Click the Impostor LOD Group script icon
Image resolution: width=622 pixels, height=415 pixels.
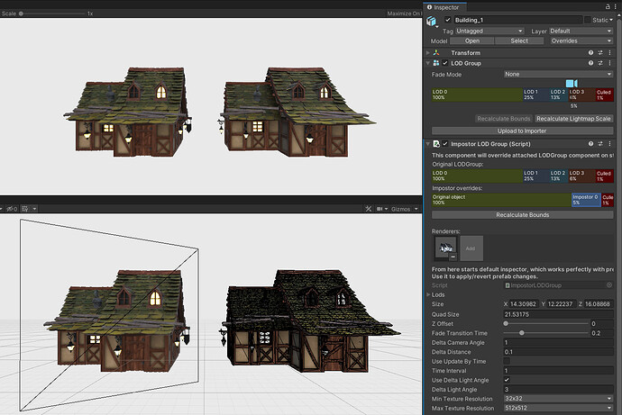(436, 144)
